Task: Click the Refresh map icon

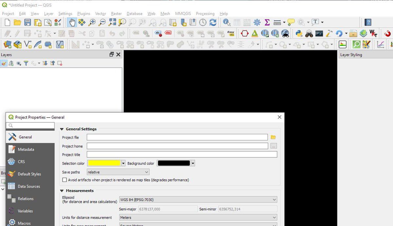Action: [213, 22]
